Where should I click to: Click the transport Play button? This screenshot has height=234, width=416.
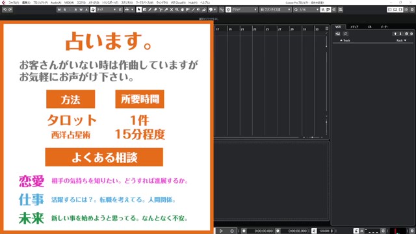221,231
